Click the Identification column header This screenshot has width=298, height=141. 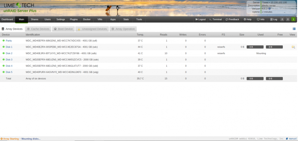coord(33,35)
